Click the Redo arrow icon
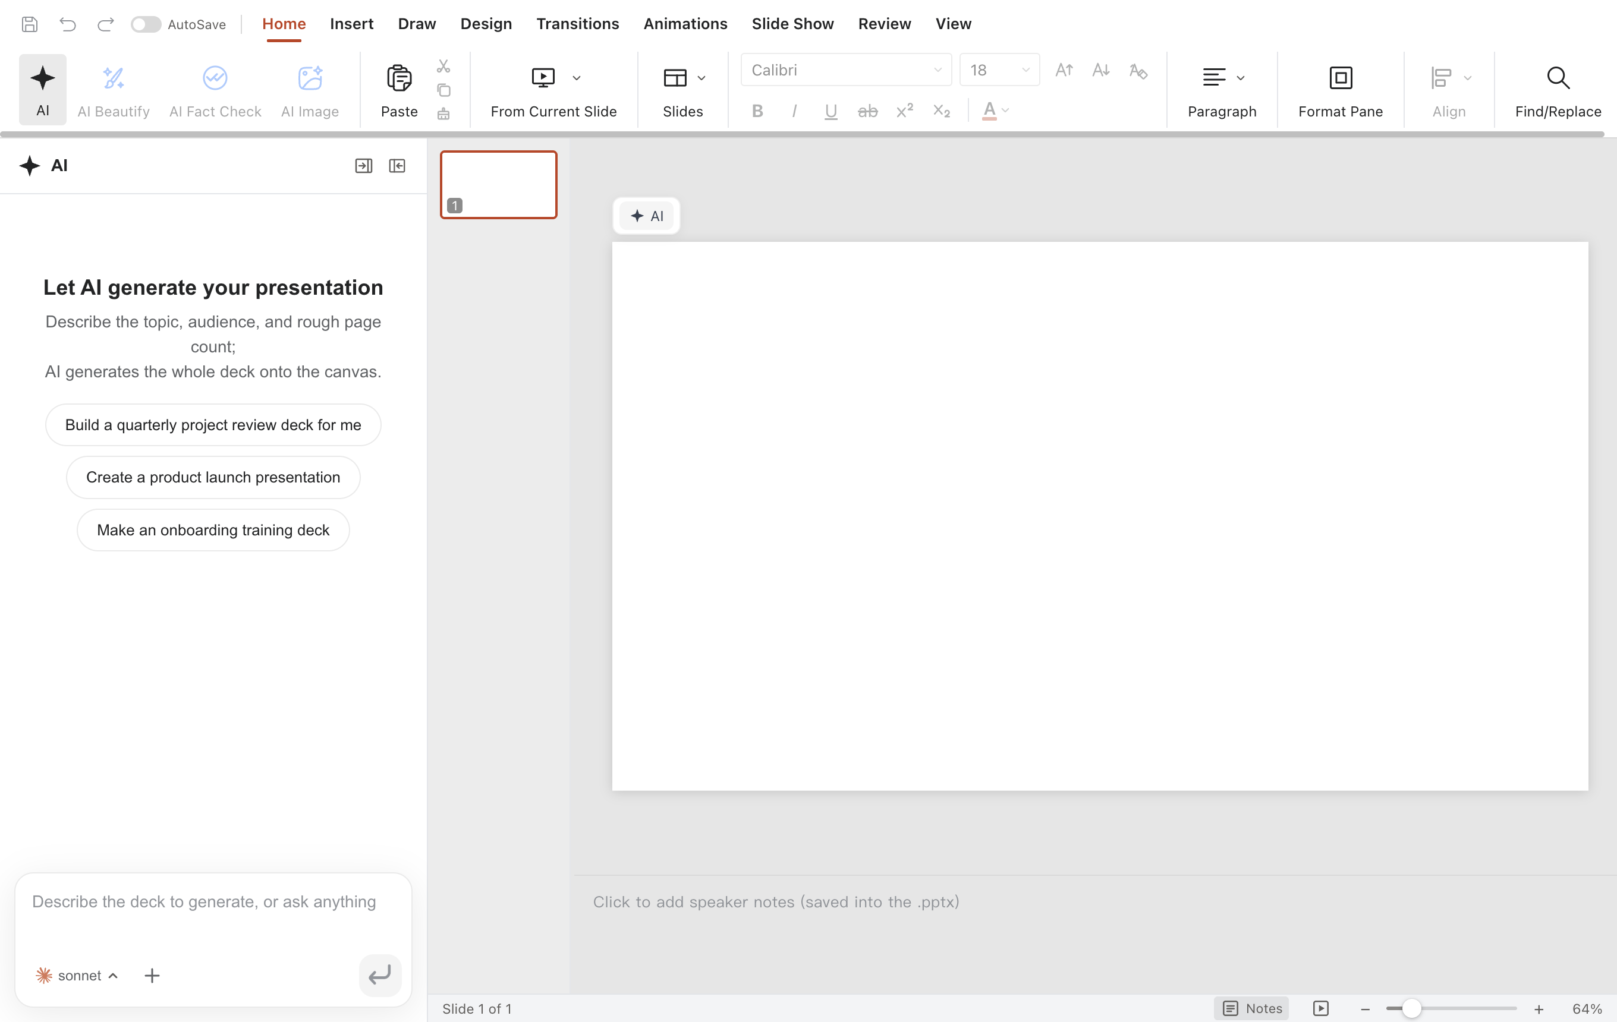 point(105,24)
